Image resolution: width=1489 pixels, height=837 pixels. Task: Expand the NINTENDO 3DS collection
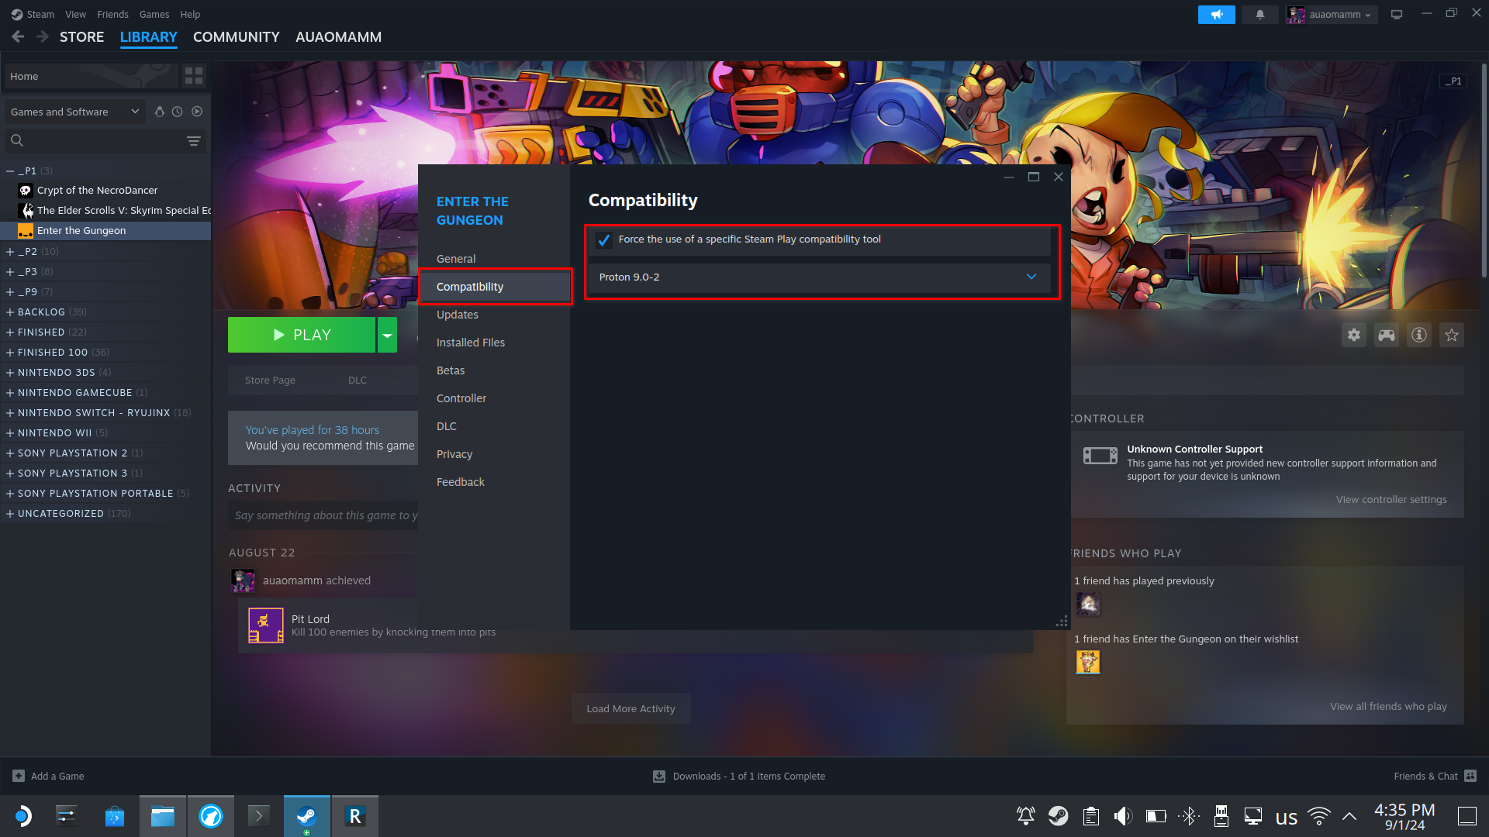[x=10, y=372]
